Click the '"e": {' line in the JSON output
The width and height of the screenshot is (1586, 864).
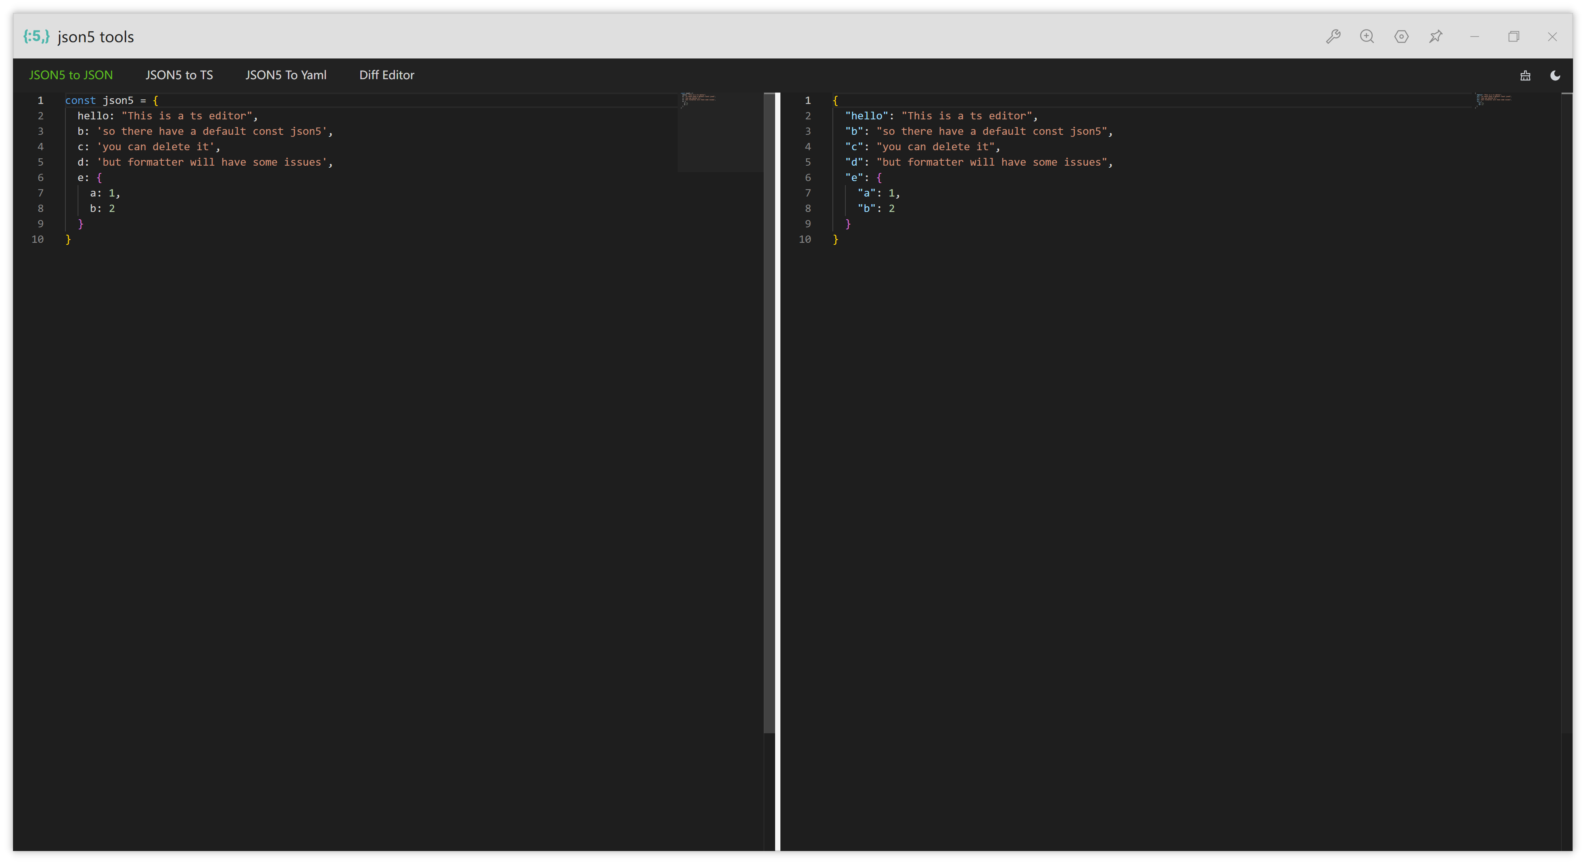(863, 177)
